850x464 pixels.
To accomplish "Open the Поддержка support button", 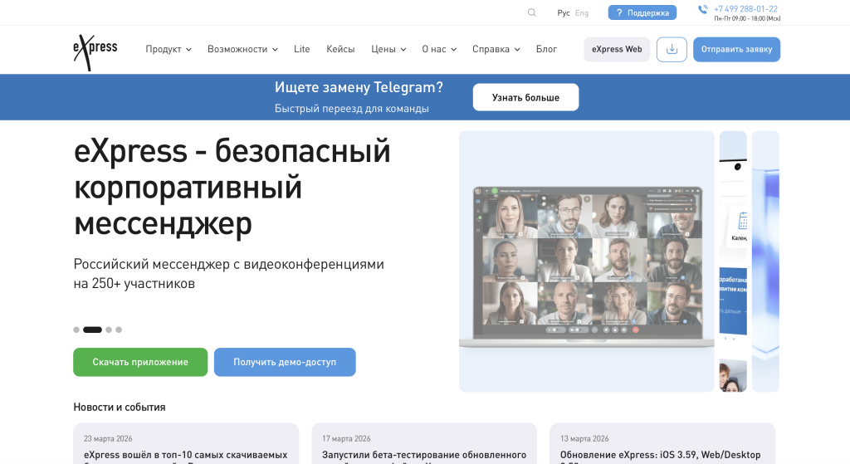I will tap(642, 12).
